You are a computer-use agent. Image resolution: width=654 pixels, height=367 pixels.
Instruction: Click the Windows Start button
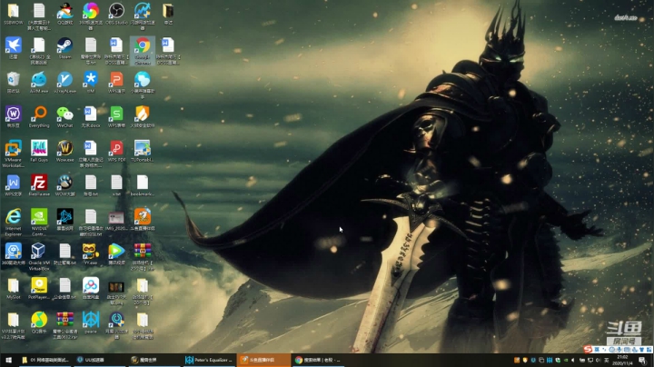point(8,360)
